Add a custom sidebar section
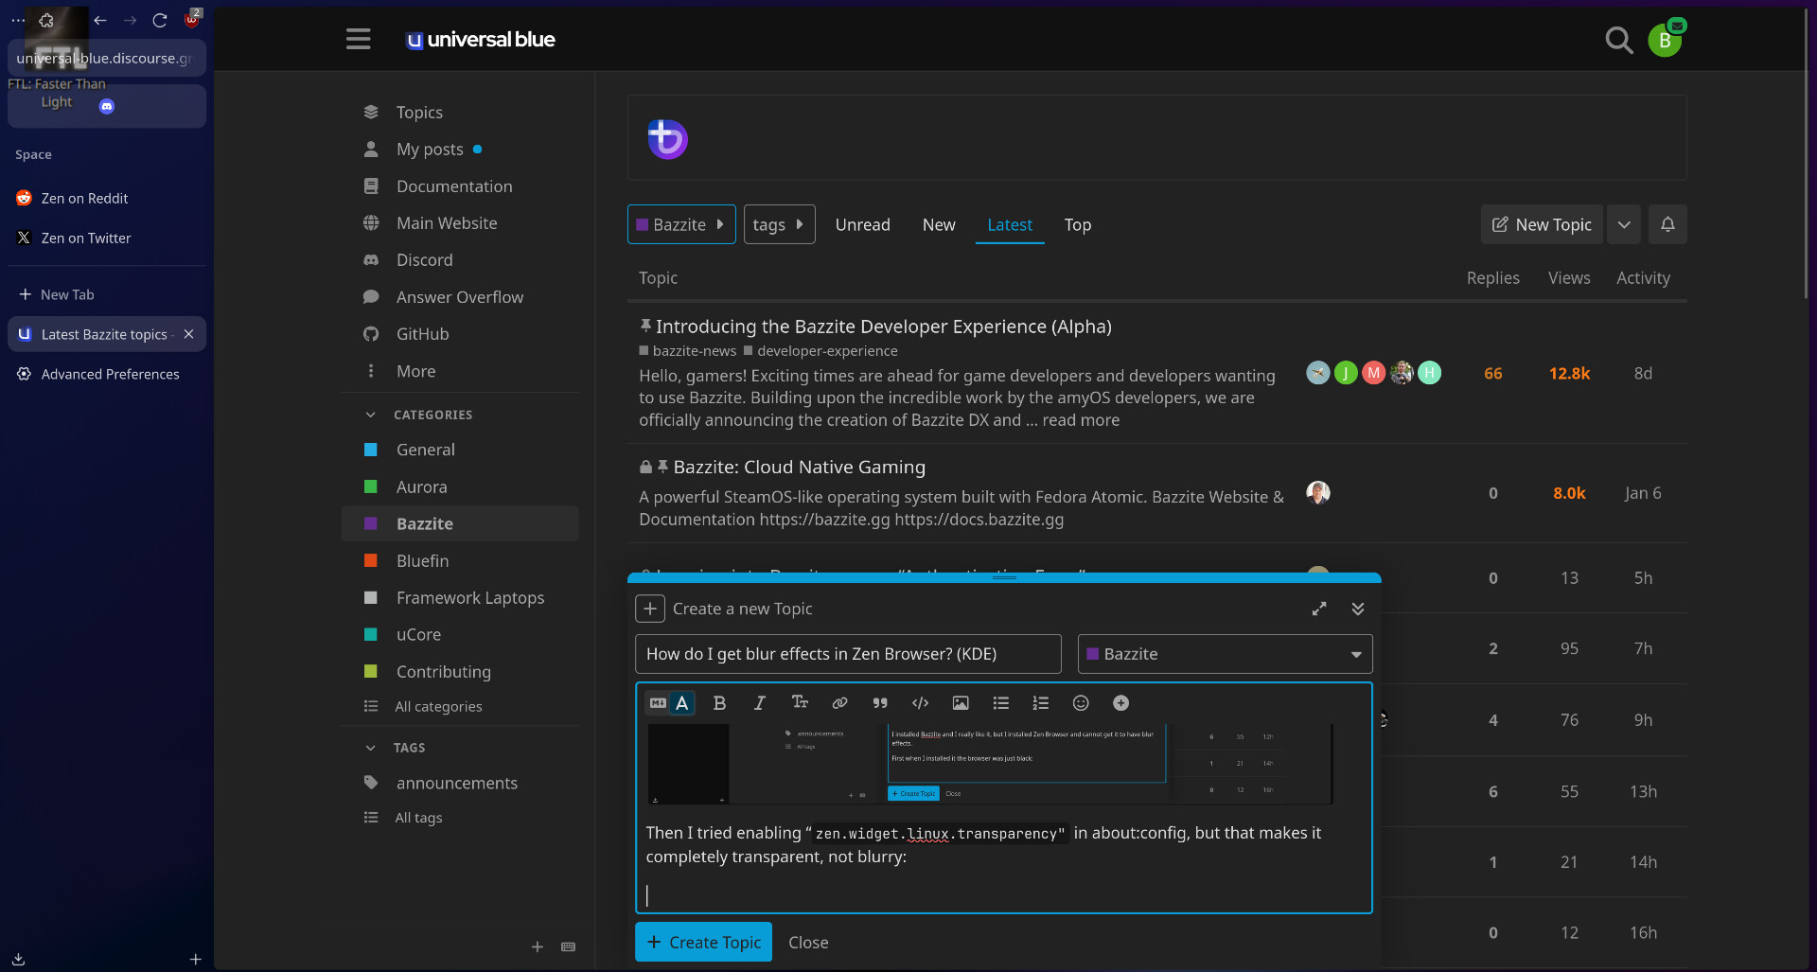Viewport: 1817px width, 972px height. (x=538, y=946)
